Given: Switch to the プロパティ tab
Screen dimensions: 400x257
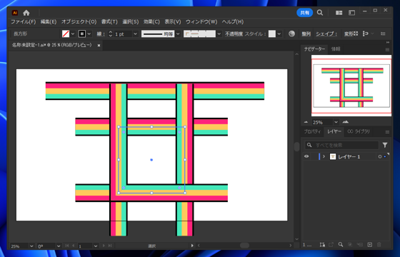Looking at the screenshot, I should [x=312, y=131].
